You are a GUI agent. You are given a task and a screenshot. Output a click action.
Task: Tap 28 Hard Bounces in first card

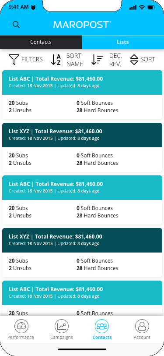[98, 110]
